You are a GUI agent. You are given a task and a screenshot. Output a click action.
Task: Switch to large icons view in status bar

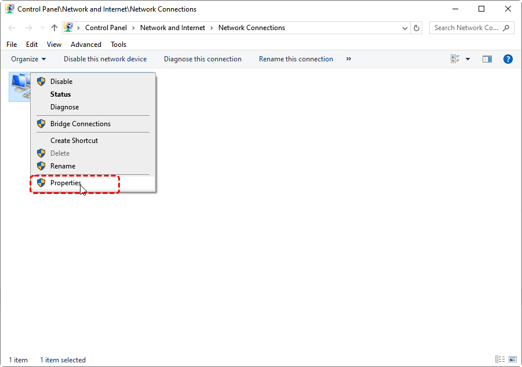[512, 359]
